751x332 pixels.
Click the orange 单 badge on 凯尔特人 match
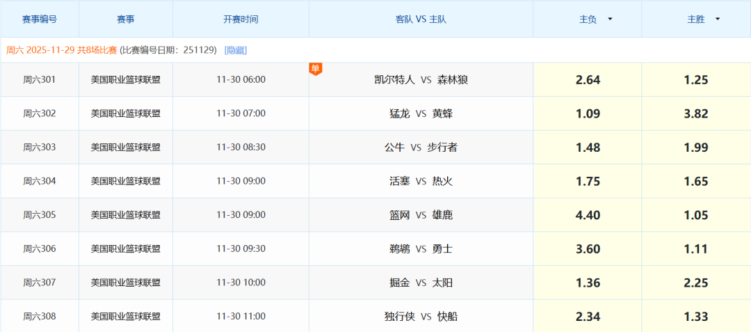[315, 69]
